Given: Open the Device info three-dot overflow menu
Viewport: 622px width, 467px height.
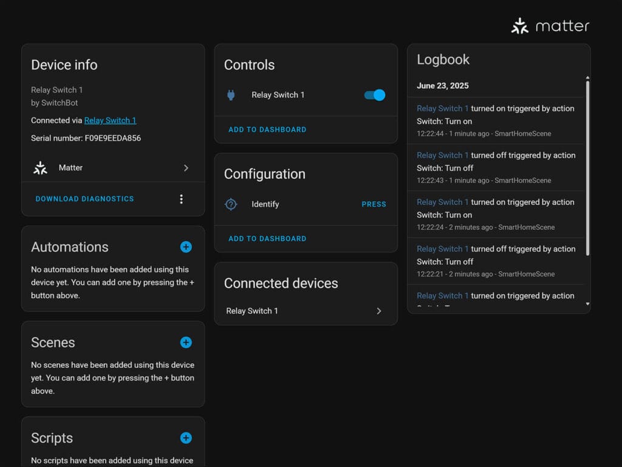Looking at the screenshot, I should (x=181, y=199).
